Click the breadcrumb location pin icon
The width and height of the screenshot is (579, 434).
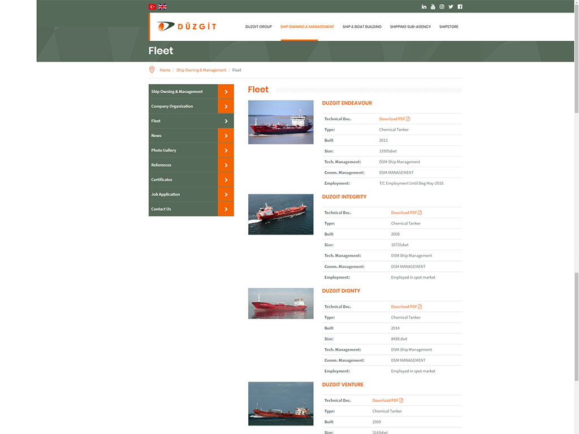(x=152, y=70)
